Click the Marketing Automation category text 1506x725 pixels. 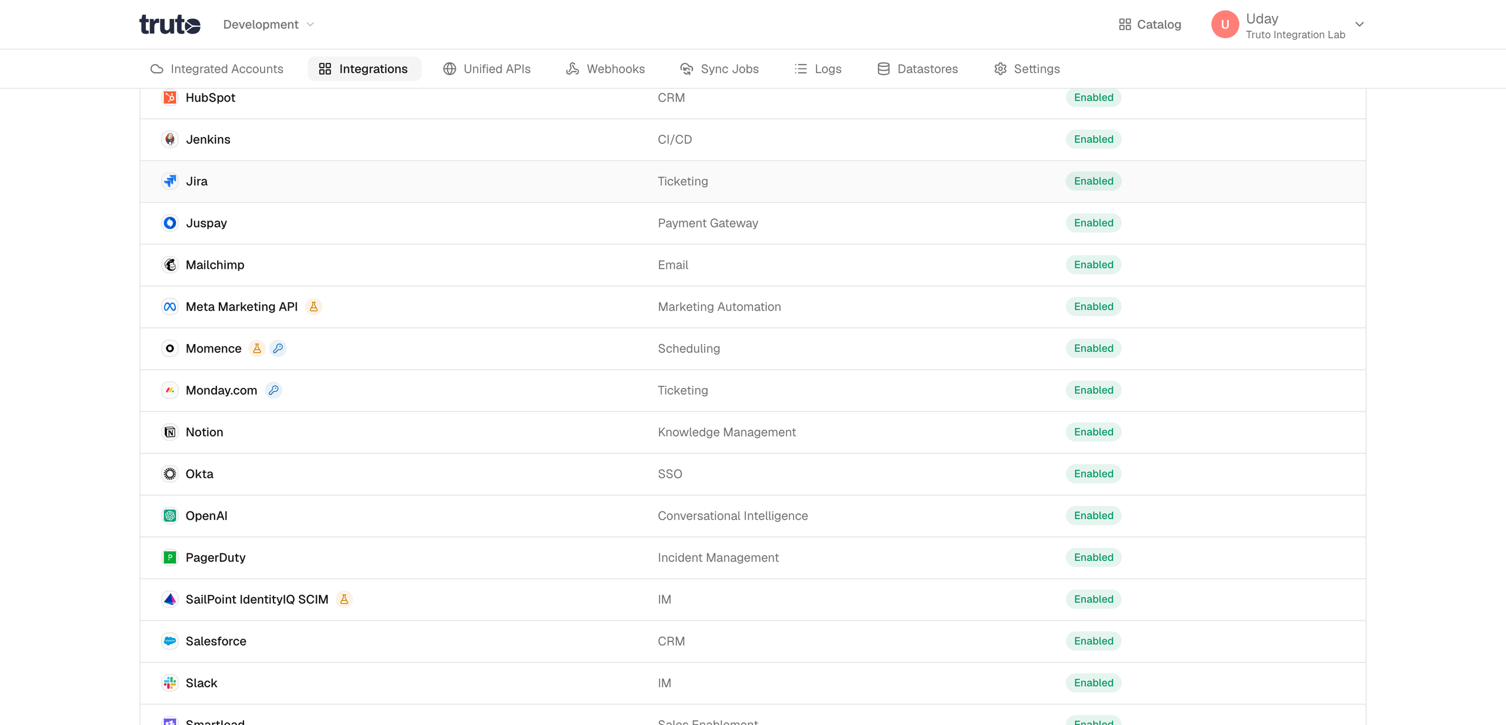coord(719,306)
